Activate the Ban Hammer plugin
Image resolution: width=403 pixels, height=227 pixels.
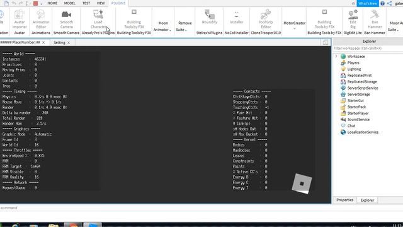[375, 20]
